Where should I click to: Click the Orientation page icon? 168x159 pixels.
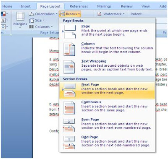click(x=31, y=14)
